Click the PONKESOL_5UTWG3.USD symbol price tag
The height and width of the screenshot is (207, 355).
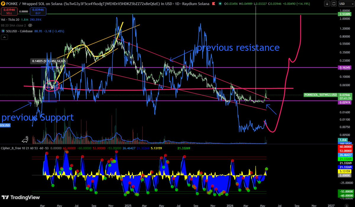click(320, 94)
